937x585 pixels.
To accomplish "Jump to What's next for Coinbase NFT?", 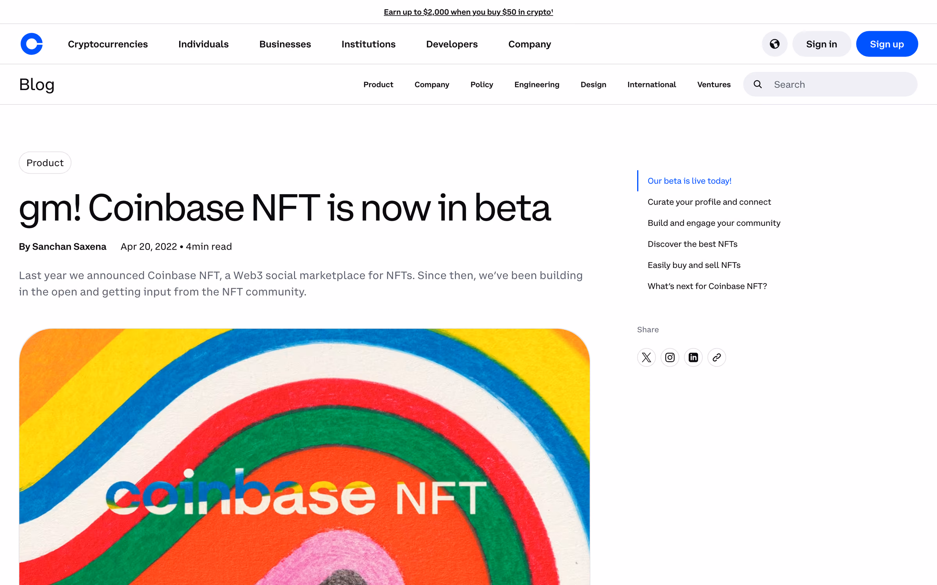I will coord(707,286).
